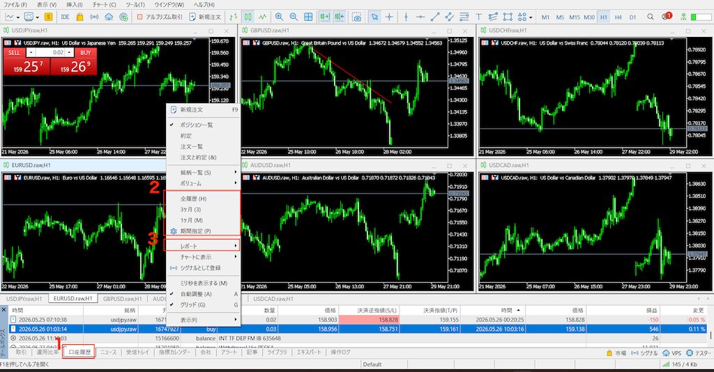714x372 pixels.
Task: Zoom in on the chart
Action: click(x=279, y=17)
